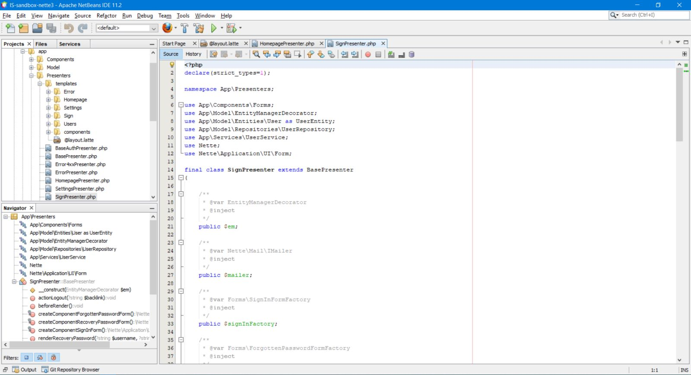Start macro recording with red circle icon
691x375 pixels.
coord(368,54)
